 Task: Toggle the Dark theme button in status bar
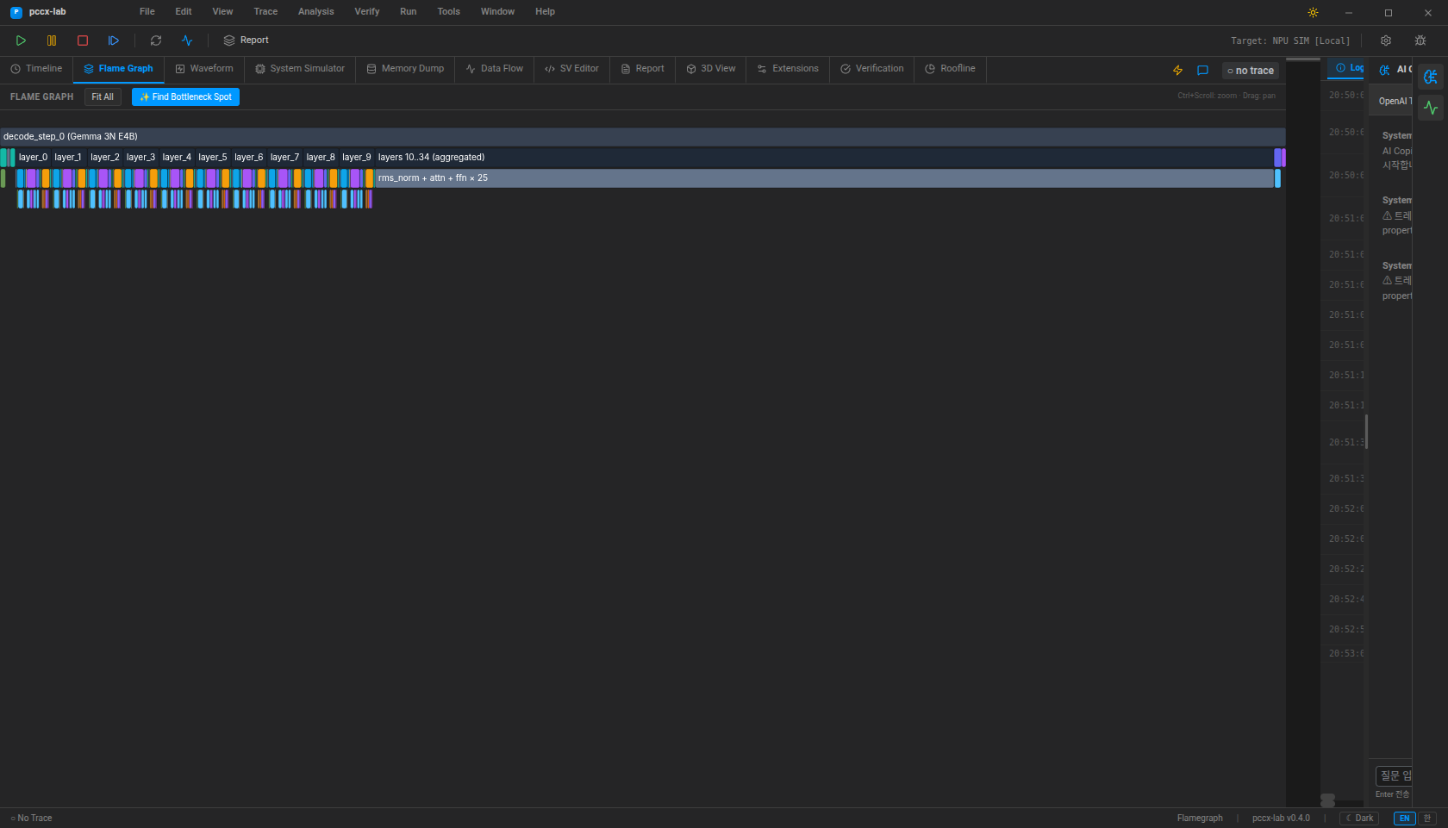click(x=1359, y=819)
